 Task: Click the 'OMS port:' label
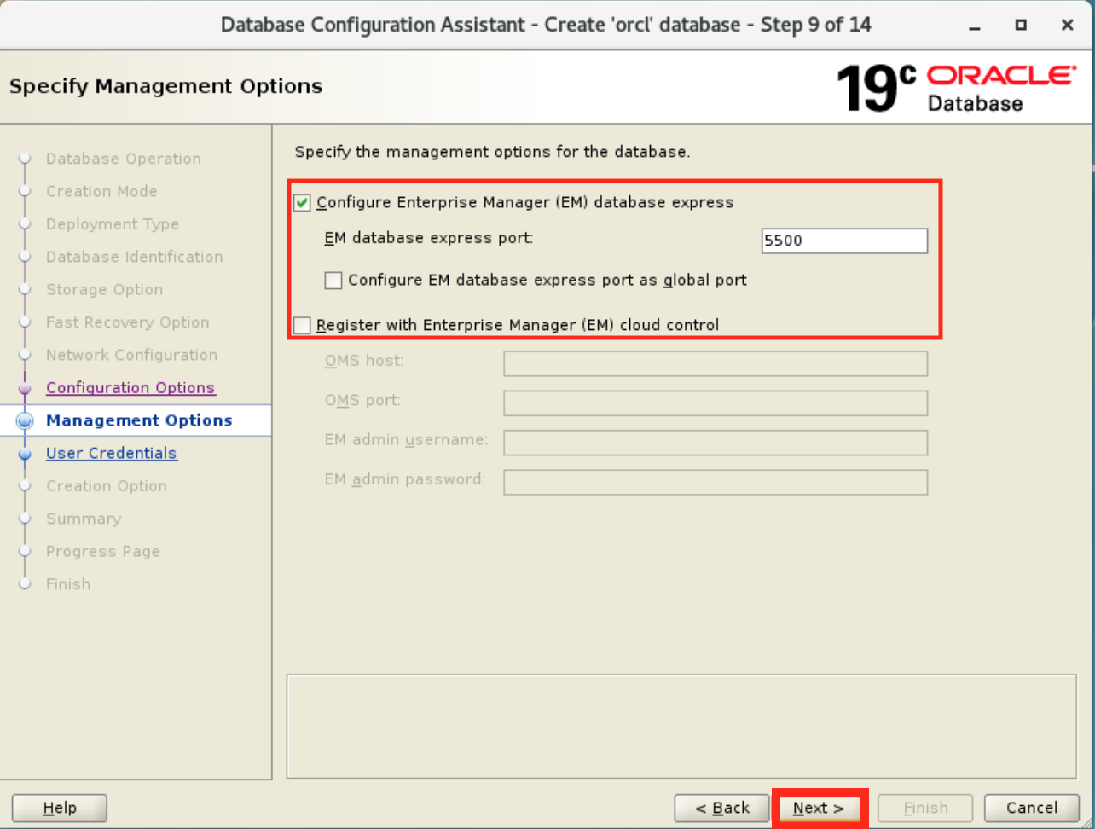pyautogui.click(x=362, y=400)
